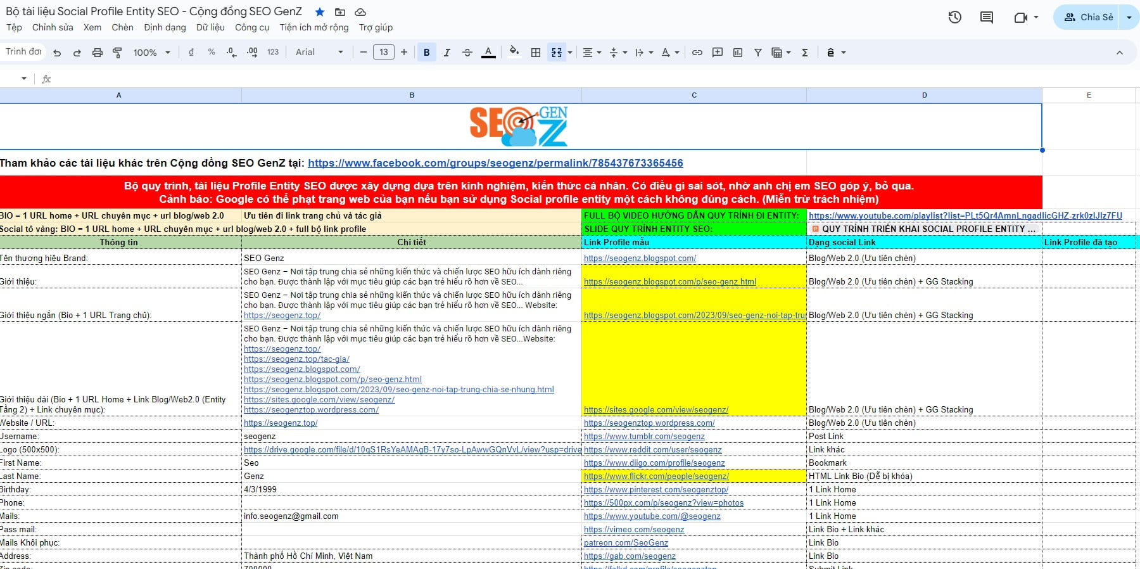Apply currency format with the đ icon
The image size is (1140, 569).
pos(191,52)
